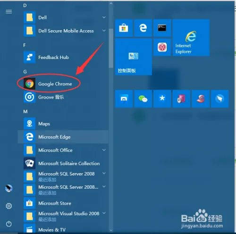
Task: Click Microsoft Office folder icon
Action: (29, 150)
